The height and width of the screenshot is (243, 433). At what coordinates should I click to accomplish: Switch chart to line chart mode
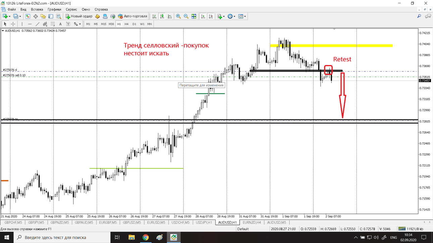[170, 16]
